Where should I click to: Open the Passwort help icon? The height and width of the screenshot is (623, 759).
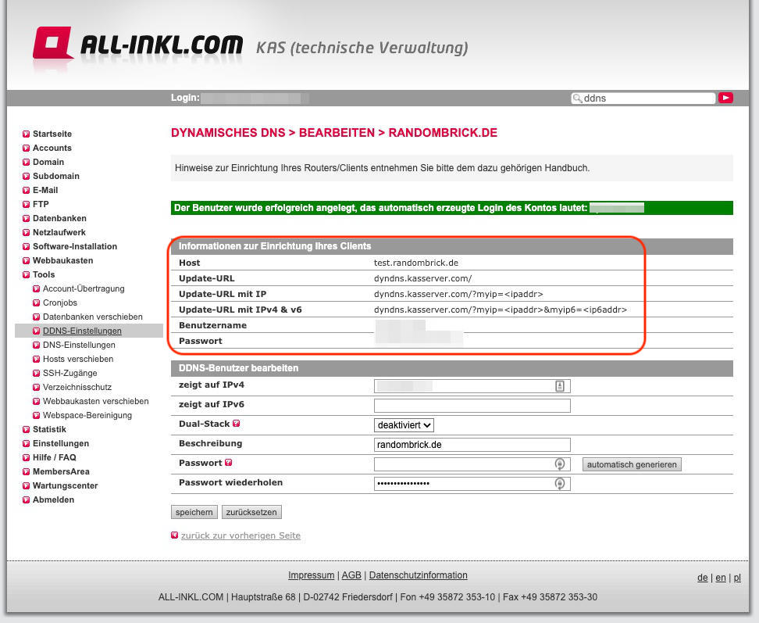click(229, 463)
